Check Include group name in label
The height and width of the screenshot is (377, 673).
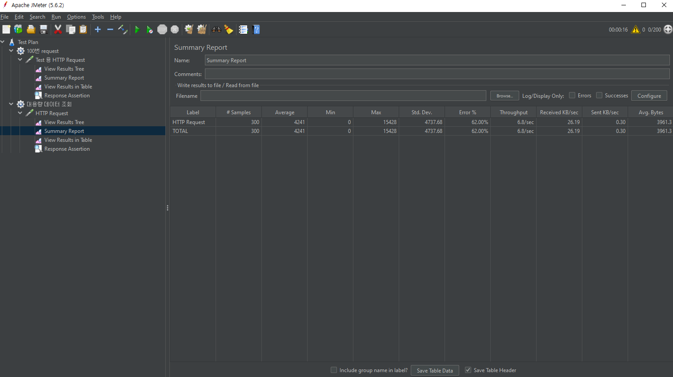click(334, 370)
